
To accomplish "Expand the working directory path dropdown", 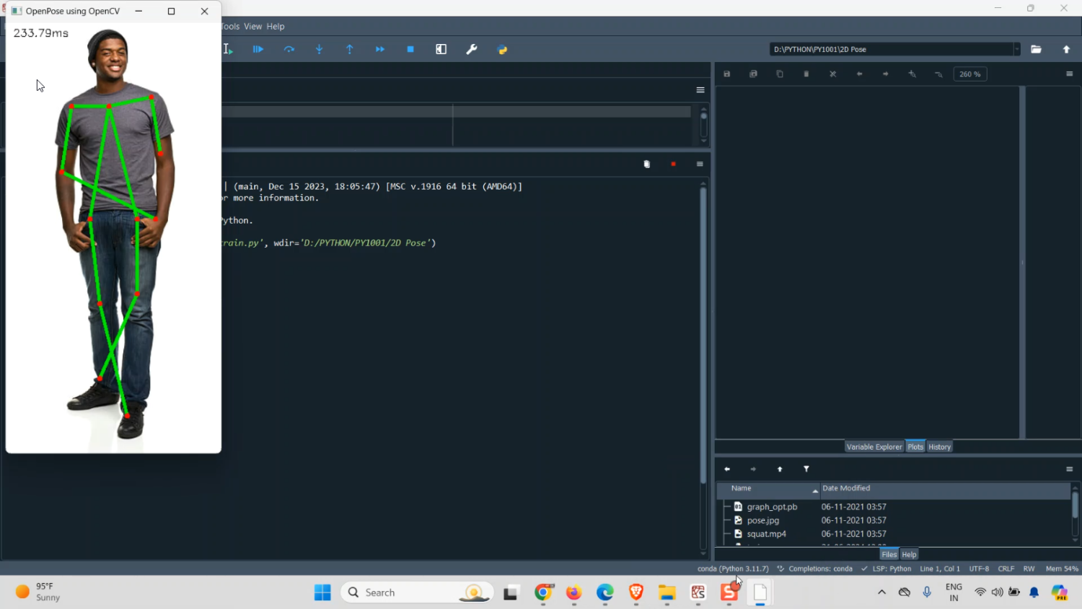I will click(x=1017, y=49).
